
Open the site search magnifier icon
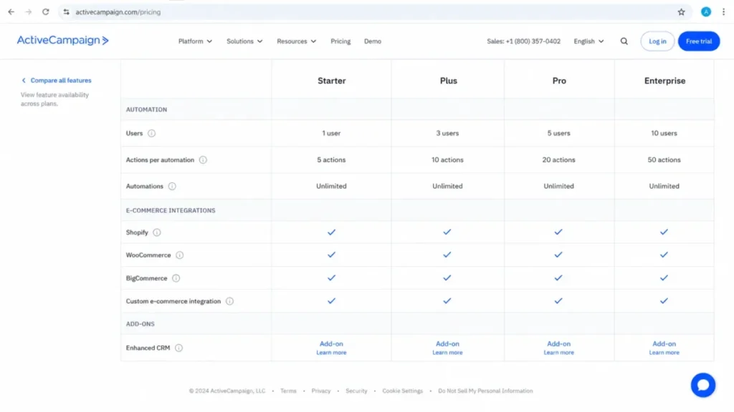[624, 41]
